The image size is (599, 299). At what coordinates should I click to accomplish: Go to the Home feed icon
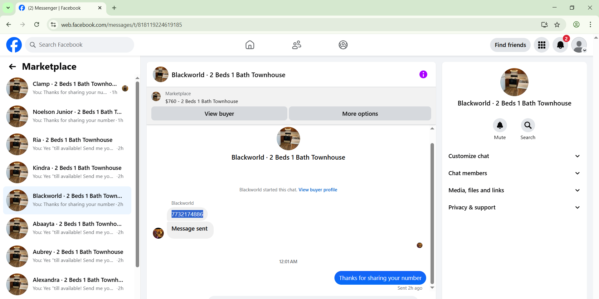point(250,45)
